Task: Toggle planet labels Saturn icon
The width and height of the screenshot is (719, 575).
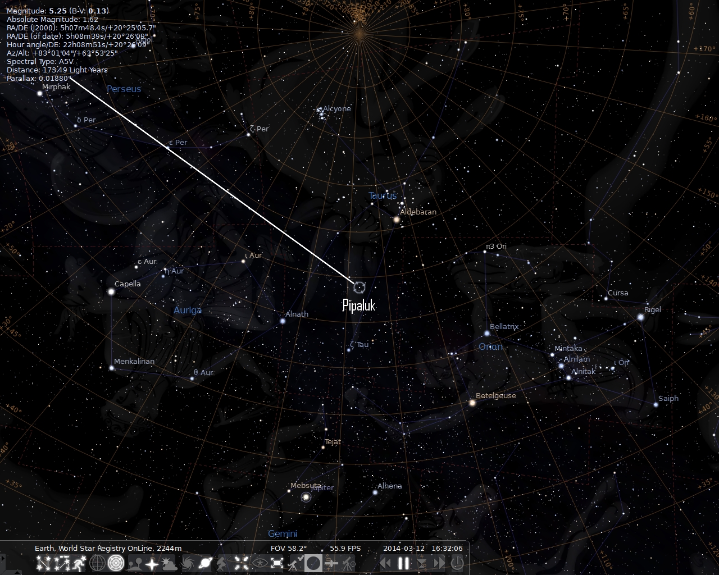Action: (x=205, y=563)
